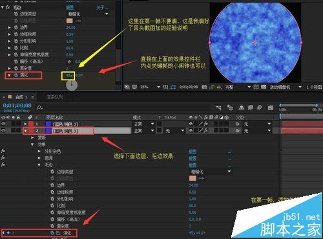Click the motion blur icon in timeline toolbar
This screenshot has height=239, width=323.
coord(260,108)
